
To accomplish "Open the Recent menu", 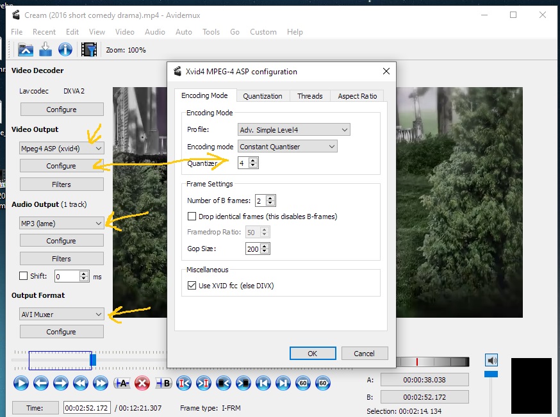I will tap(44, 32).
